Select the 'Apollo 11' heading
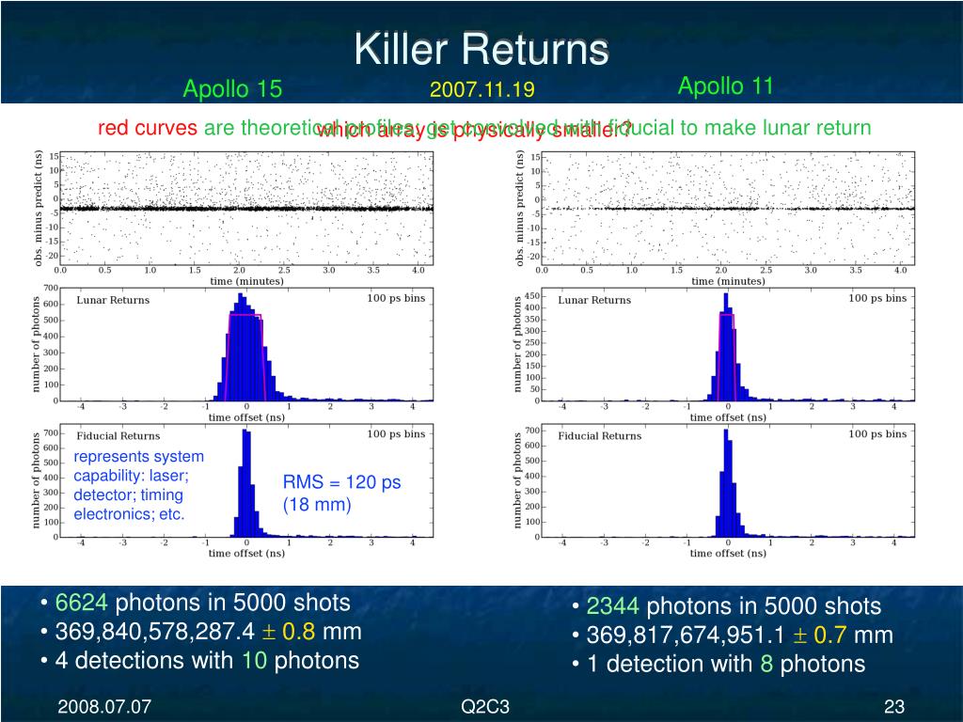This screenshot has width=963, height=722. pos(725,86)
